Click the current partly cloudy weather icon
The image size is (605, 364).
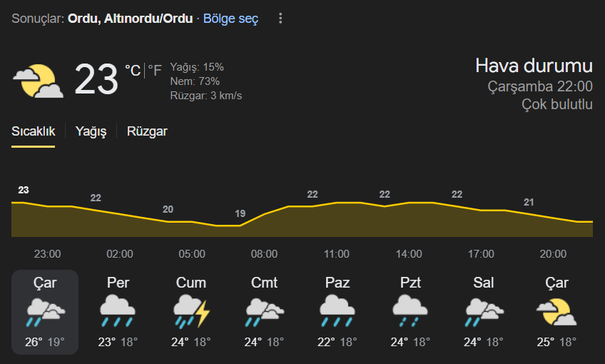click(39, 81)
